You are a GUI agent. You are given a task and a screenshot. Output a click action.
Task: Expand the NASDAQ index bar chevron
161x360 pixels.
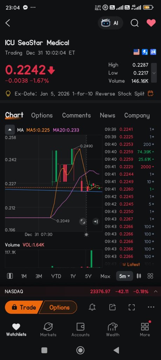click(155, 291)
